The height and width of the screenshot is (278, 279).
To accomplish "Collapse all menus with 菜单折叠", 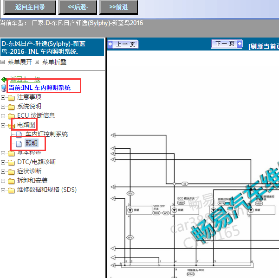I will [54, 62].
